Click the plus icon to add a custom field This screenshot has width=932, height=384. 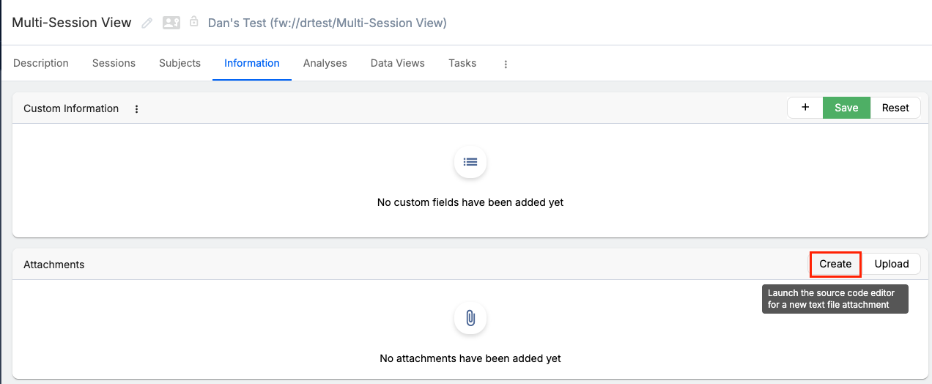coord(805,108)
